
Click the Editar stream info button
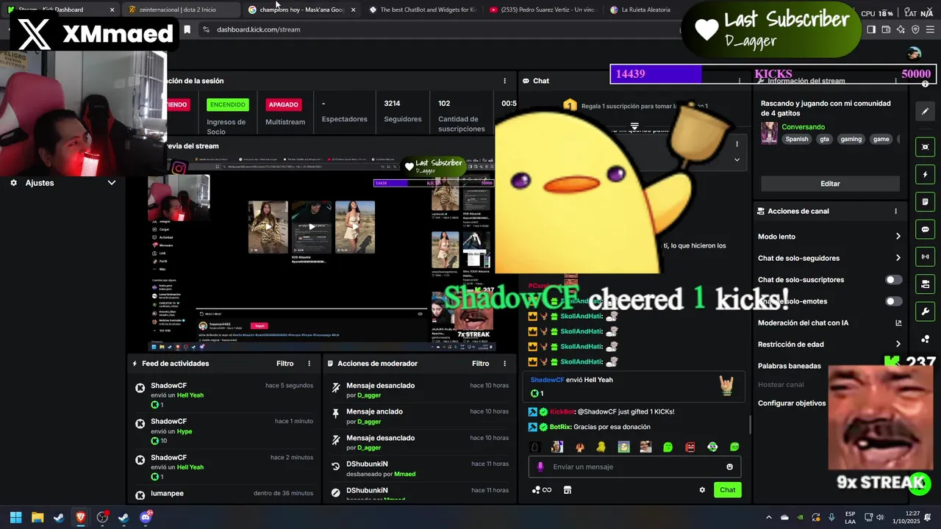click(830, 184)
